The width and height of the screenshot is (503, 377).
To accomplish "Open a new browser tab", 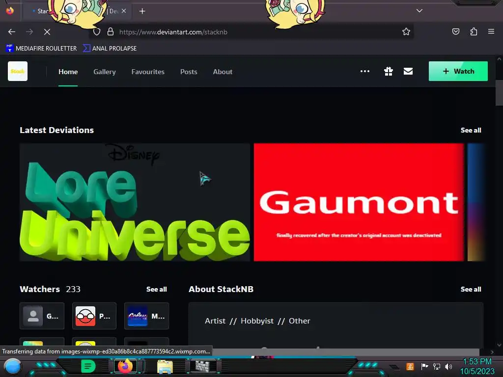I will tap(142, 11).
